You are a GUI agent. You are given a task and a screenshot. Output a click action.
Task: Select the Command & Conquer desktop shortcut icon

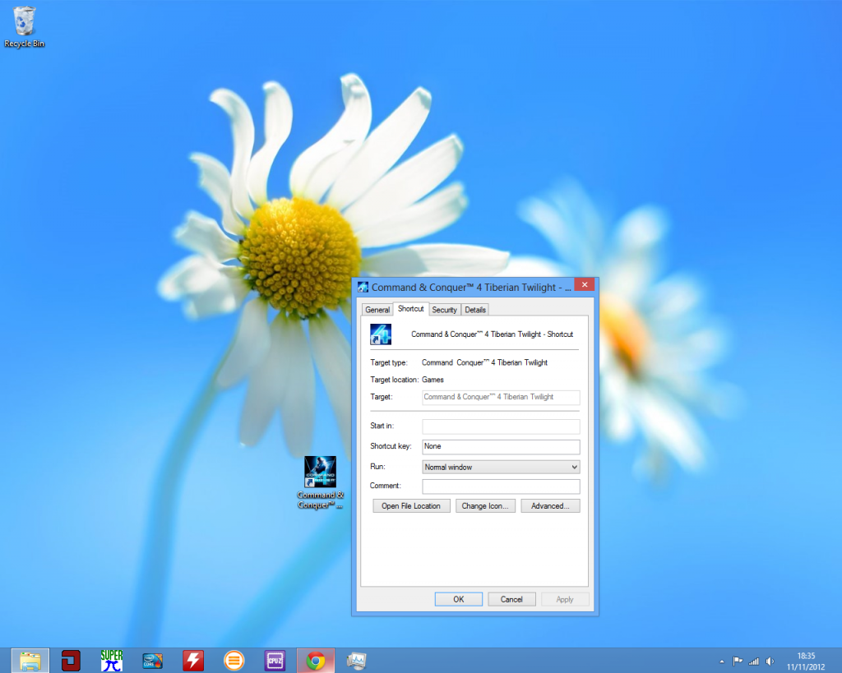point(321,482)
